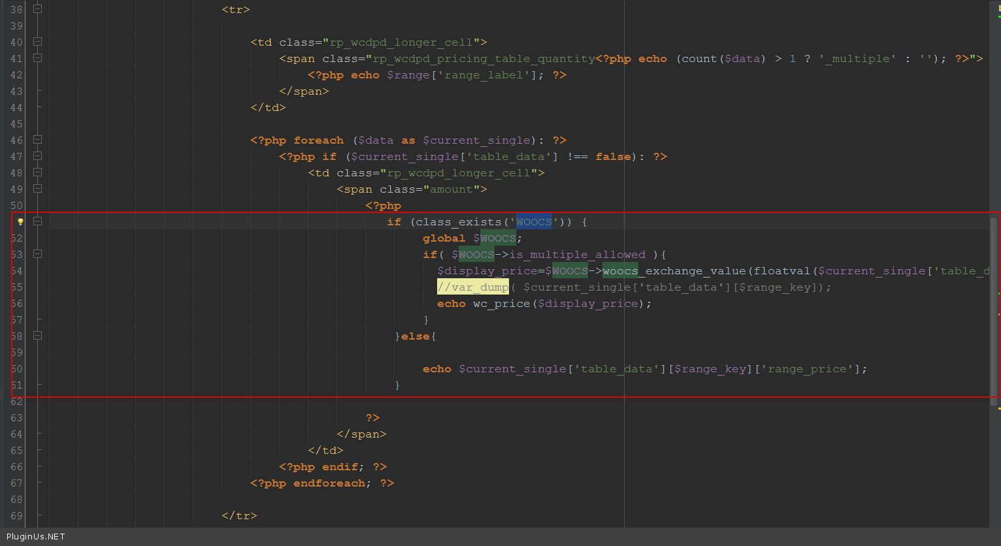Viewport: 1001px width, 546px height.
Task: Collapse the is_multiple_allowed if block at line 53
Action: click(x=37, y=254)
